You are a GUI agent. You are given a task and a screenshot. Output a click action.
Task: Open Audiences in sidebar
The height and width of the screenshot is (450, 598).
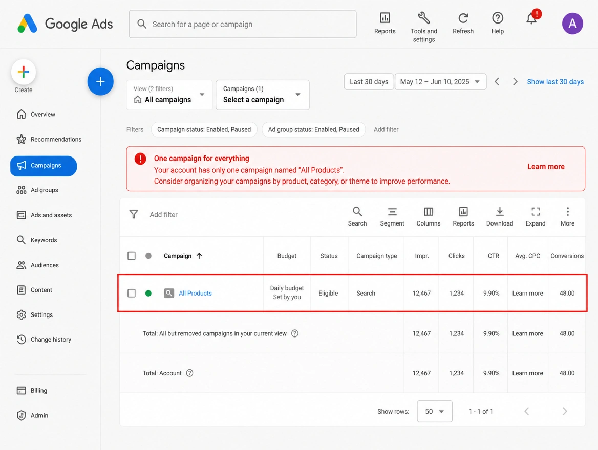(x=38, y=265)
